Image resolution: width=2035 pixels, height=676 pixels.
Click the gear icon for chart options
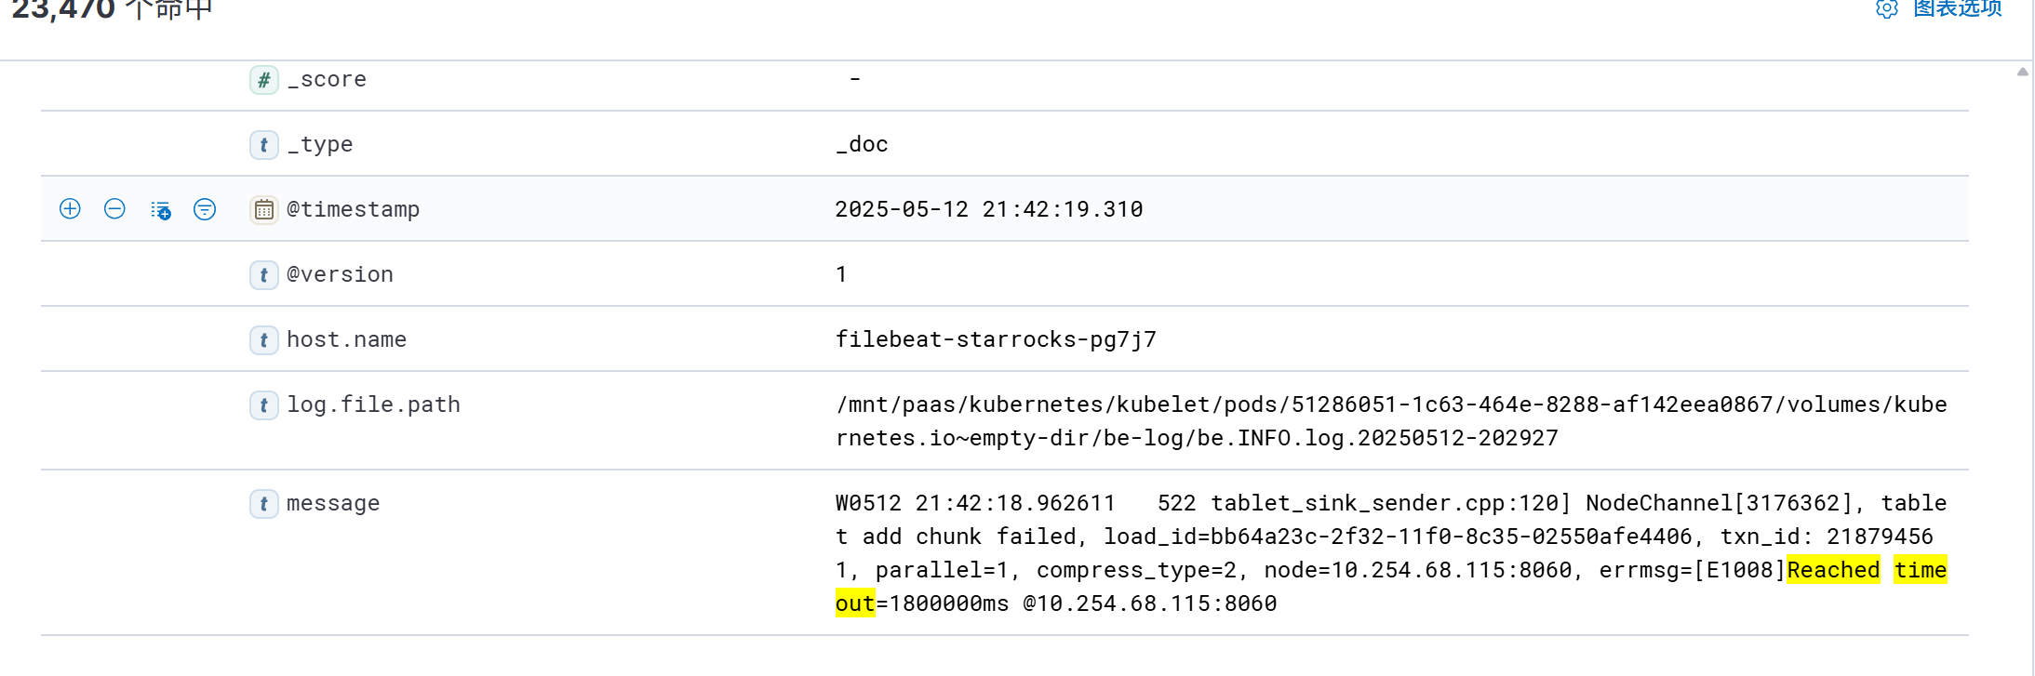(x=1887, y=9)
